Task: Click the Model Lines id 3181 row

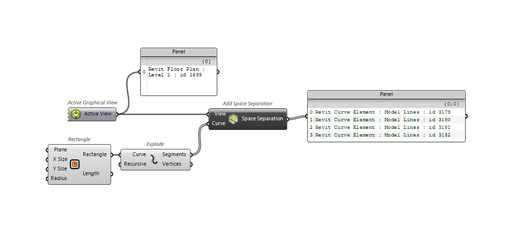Action: click(x=382, y=127)
